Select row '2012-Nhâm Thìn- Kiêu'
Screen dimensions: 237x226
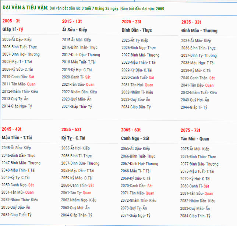tap(20, 91)
